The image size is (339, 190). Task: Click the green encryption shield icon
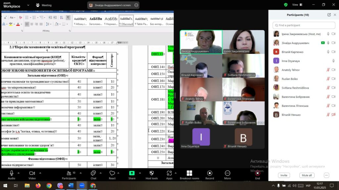pos(286,5)
